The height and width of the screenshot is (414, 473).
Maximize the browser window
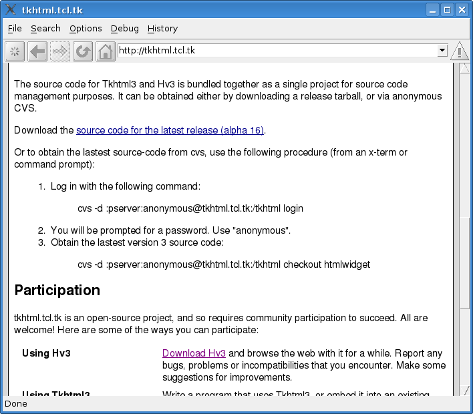[x=447, y=9]
